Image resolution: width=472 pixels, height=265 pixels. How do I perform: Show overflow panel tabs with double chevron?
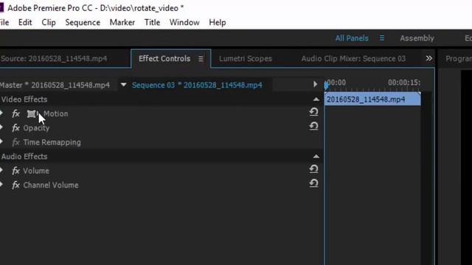[428, 58]
